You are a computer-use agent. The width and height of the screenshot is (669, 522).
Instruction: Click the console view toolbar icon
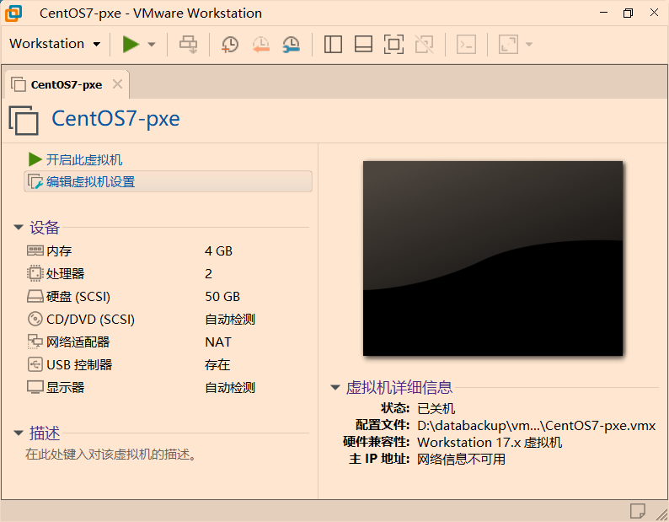click(466, 45)
